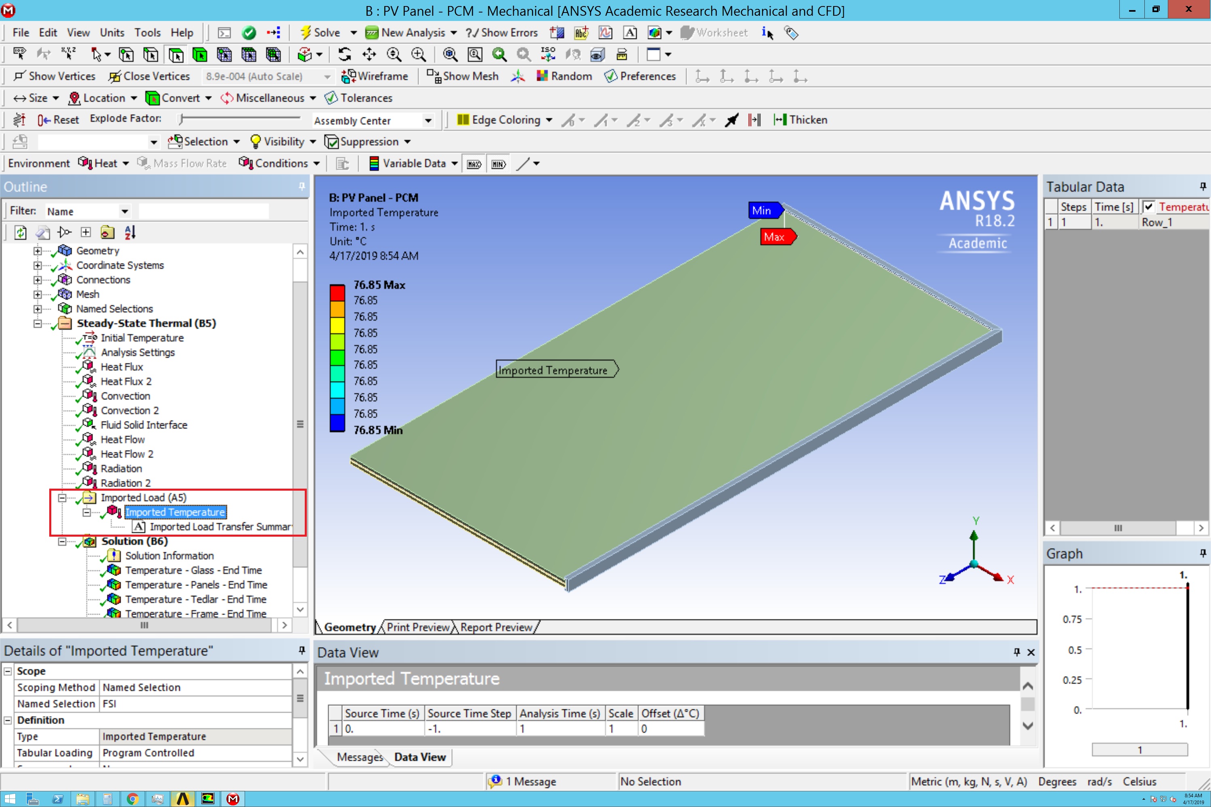1211x807 pixels.
Task: Open ANSYS Mechanical from the taskbar
Action: (x=233, y=798)
